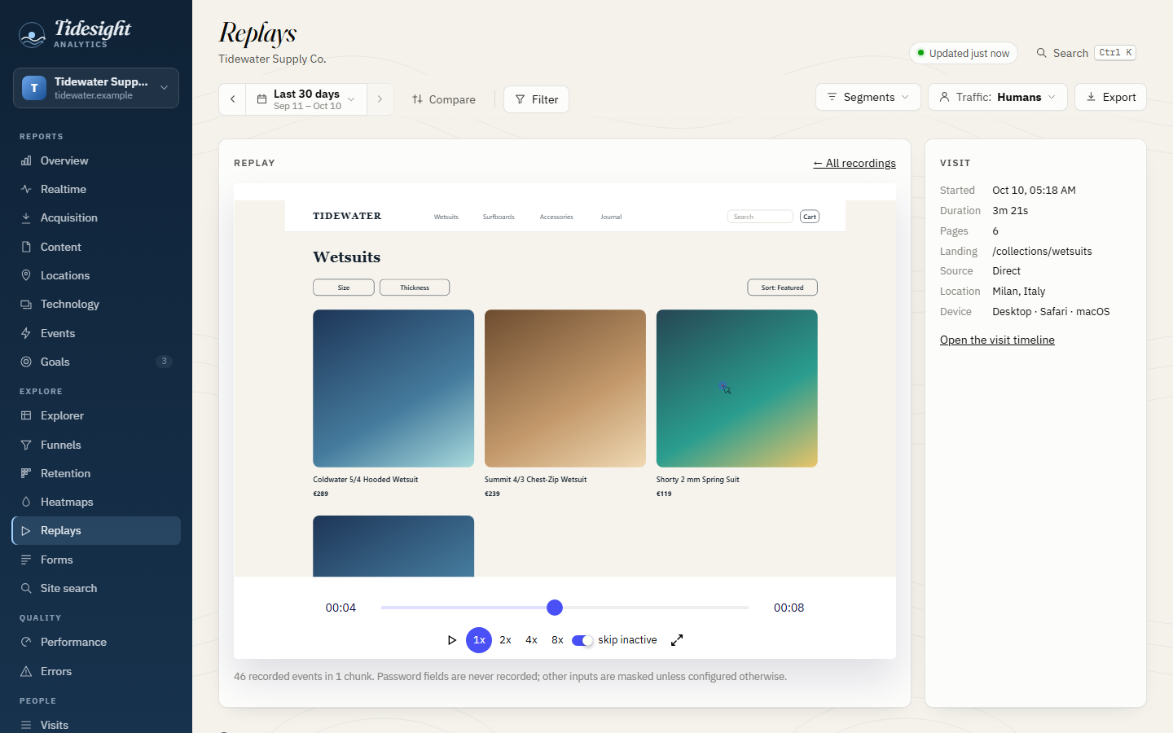Click the Forms list icon
1173x733 pixels.
[x=26, y=560]
